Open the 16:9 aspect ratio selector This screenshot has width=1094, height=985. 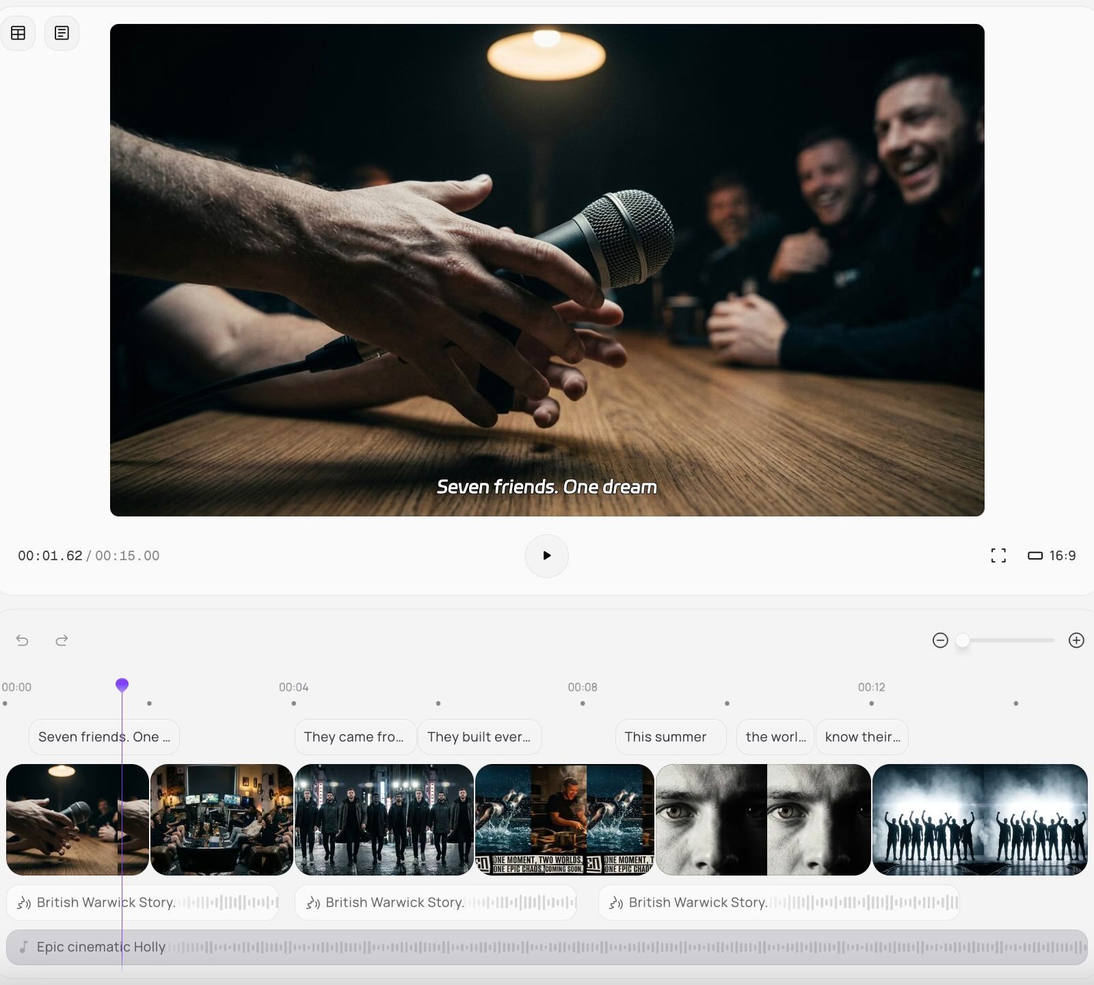[x=1052, y=555]
